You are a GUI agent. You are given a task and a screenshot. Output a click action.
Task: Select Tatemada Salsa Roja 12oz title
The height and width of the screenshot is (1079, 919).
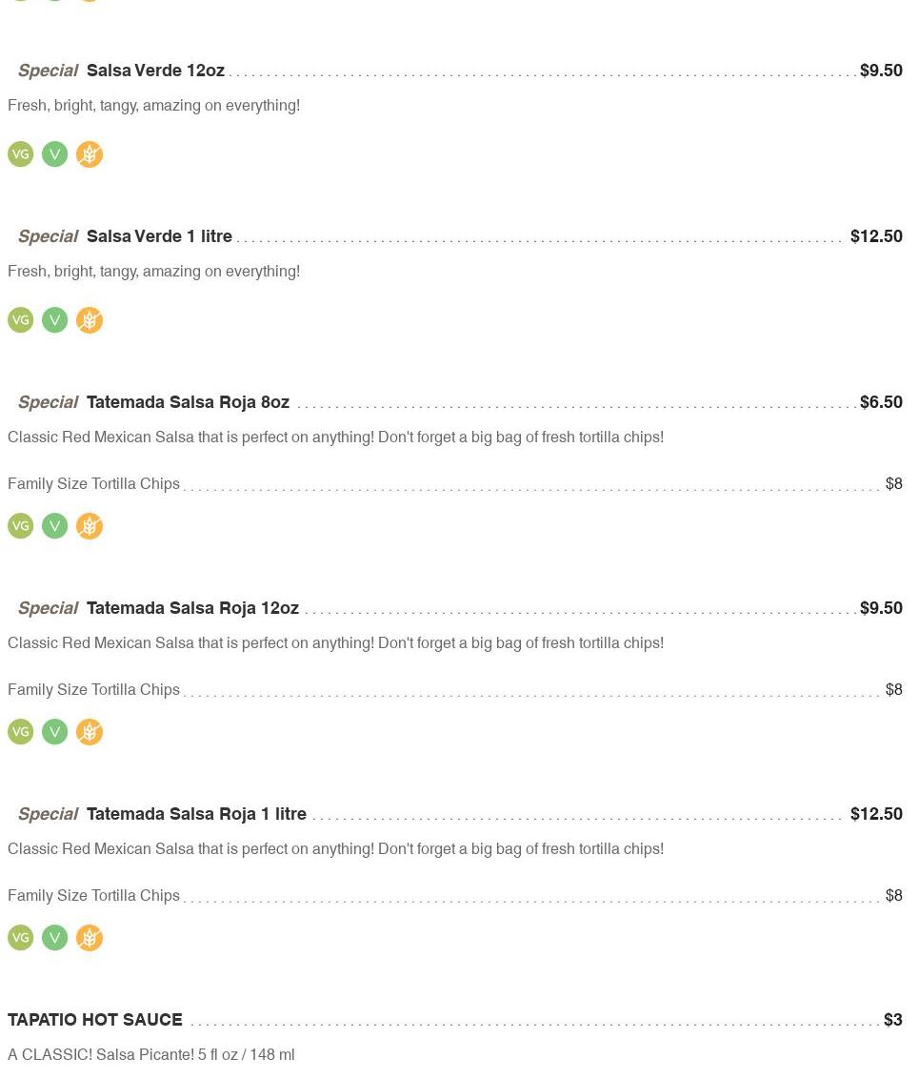(192, 608)
